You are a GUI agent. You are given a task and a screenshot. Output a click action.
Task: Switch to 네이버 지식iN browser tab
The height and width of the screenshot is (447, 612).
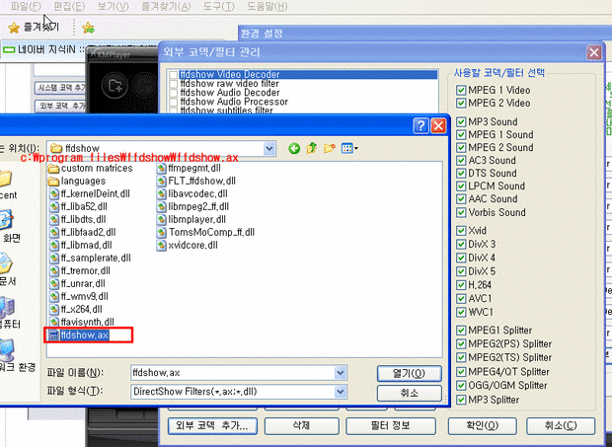pyautogui.click(x=42, y=49)
